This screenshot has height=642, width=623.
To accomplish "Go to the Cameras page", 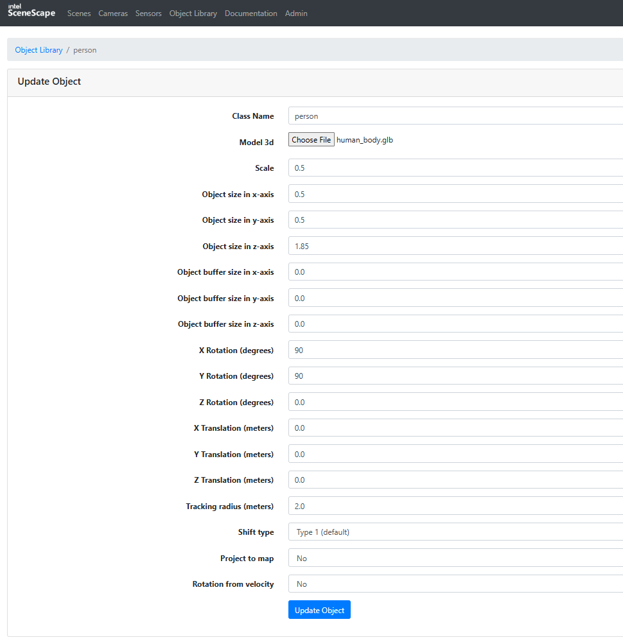I will pyautogui.click(x=113, y=13).
